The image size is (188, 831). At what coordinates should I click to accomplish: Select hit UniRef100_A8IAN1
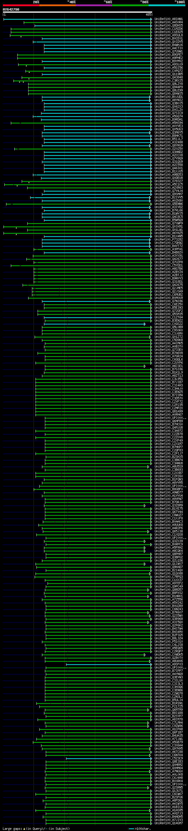click(x=168, y=19)
